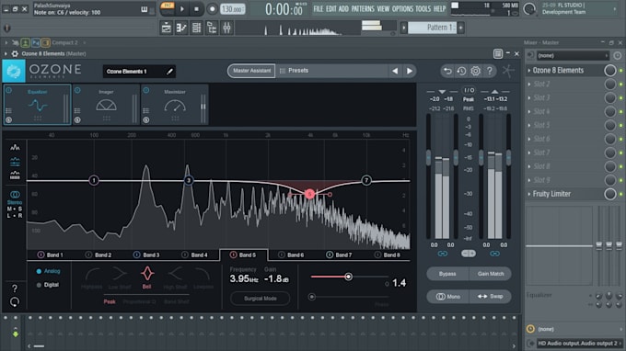Toggle the Imager module power button
Image resolution: width=626 pixels, height=351 pixels.
click(x=77, y=90)
